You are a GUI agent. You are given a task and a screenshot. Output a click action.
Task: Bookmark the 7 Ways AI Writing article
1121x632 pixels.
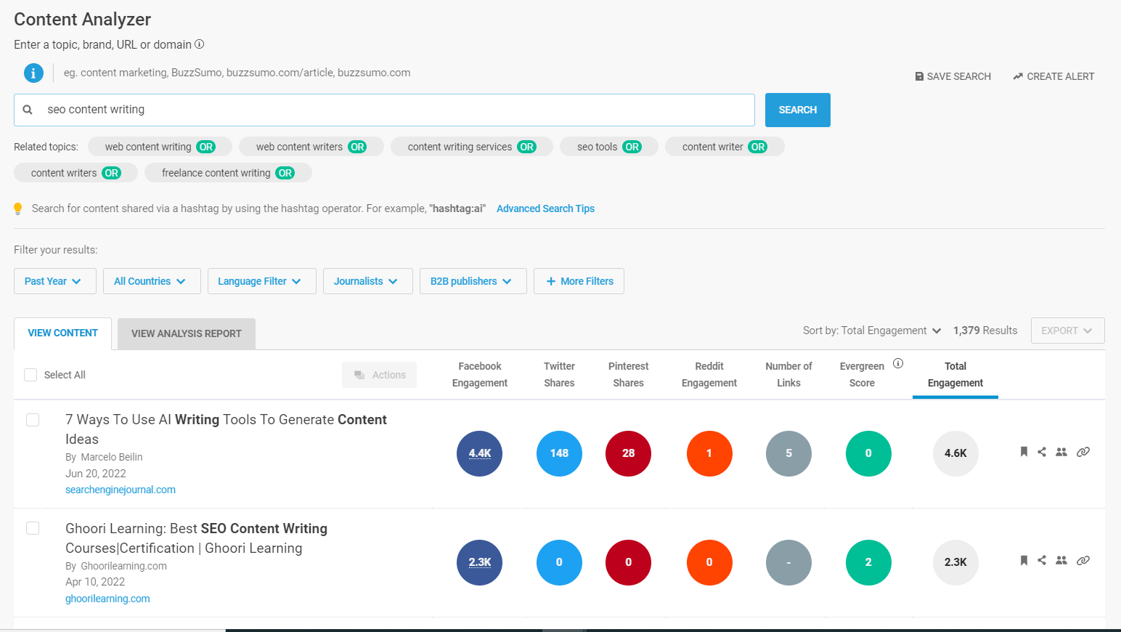1024,452
